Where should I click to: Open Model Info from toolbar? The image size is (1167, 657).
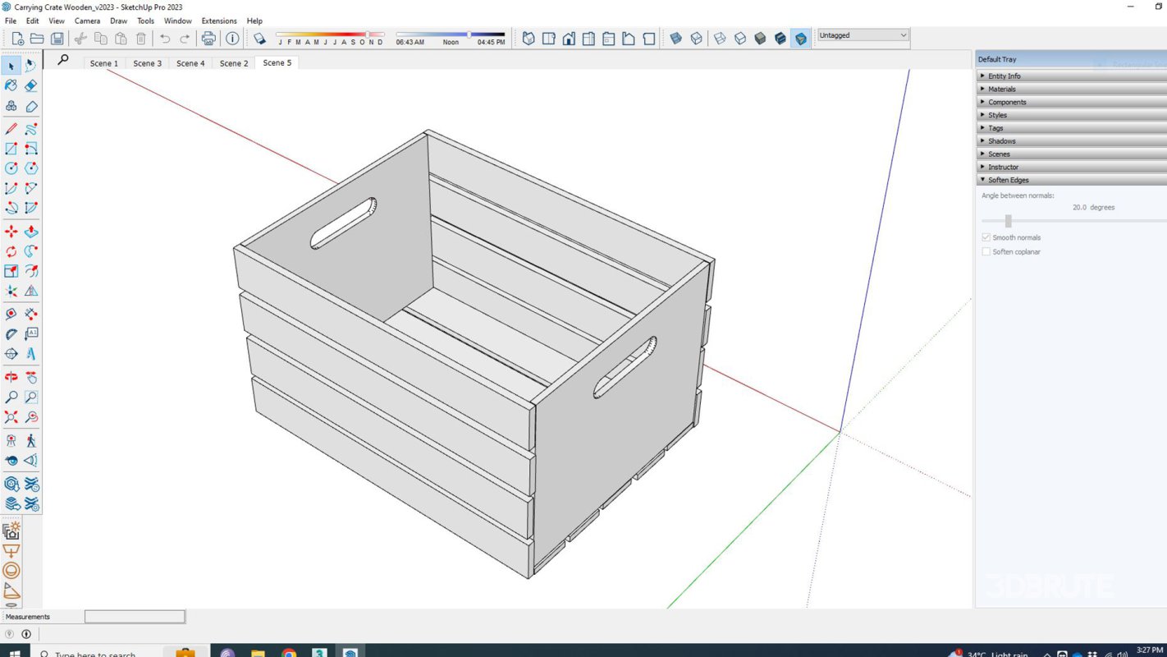click(x=232, y=39)
